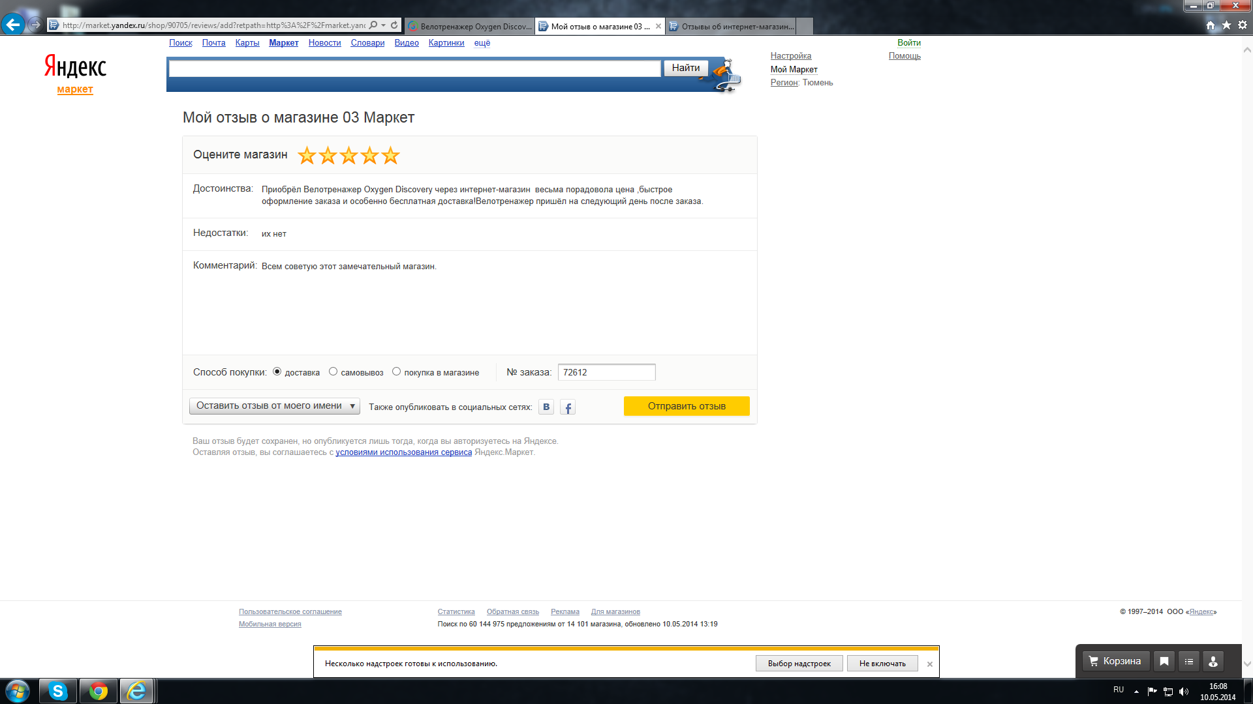The height and width of the screenshot is (704, 1253).
Task: Rate the store with the second star
Action: tap(328, 156)
